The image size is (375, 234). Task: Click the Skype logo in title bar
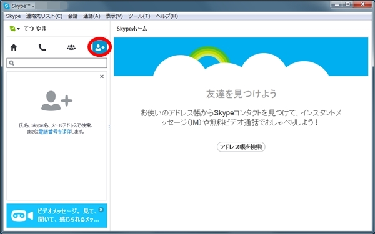(7, 6)
